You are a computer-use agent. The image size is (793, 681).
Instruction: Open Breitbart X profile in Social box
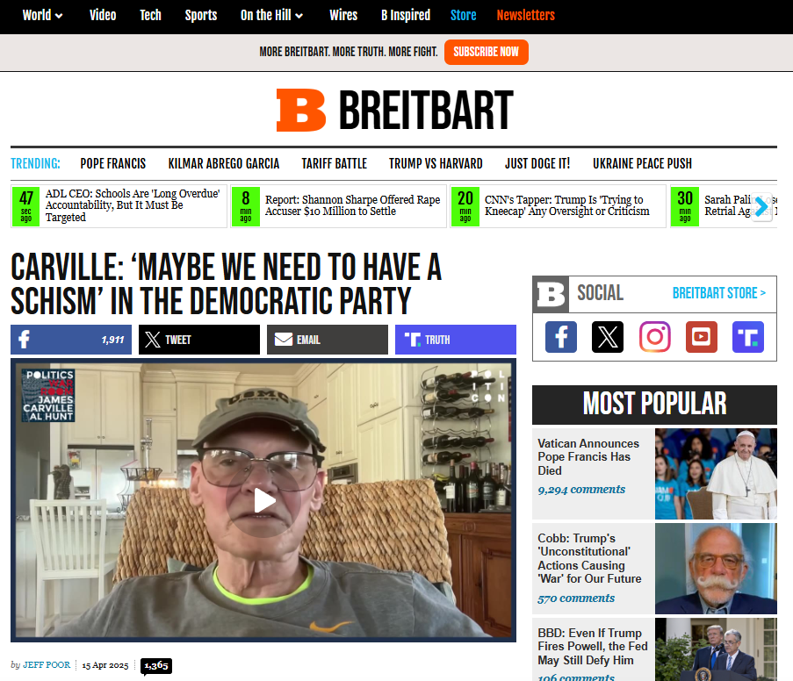click(x=608, y=337)
